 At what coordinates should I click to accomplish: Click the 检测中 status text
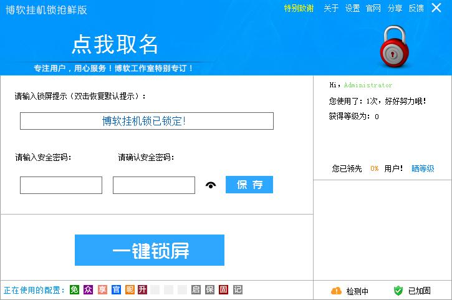(357, 291)
